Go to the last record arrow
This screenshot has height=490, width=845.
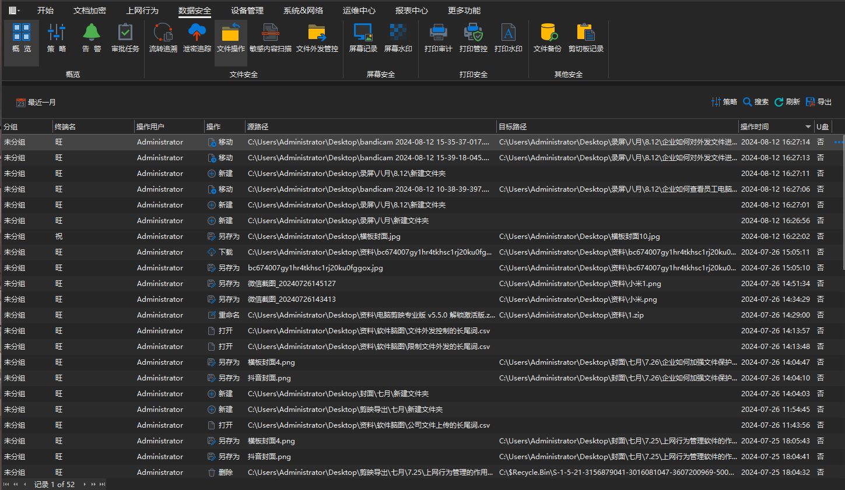point(103,484)
